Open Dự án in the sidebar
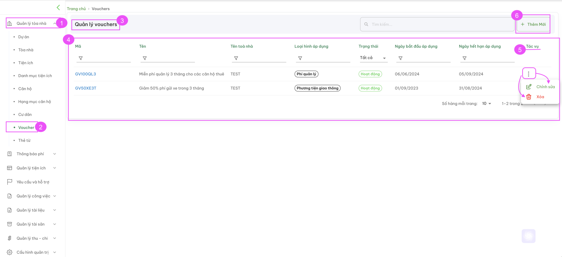562x257 pixels. (x=24, y=37)
